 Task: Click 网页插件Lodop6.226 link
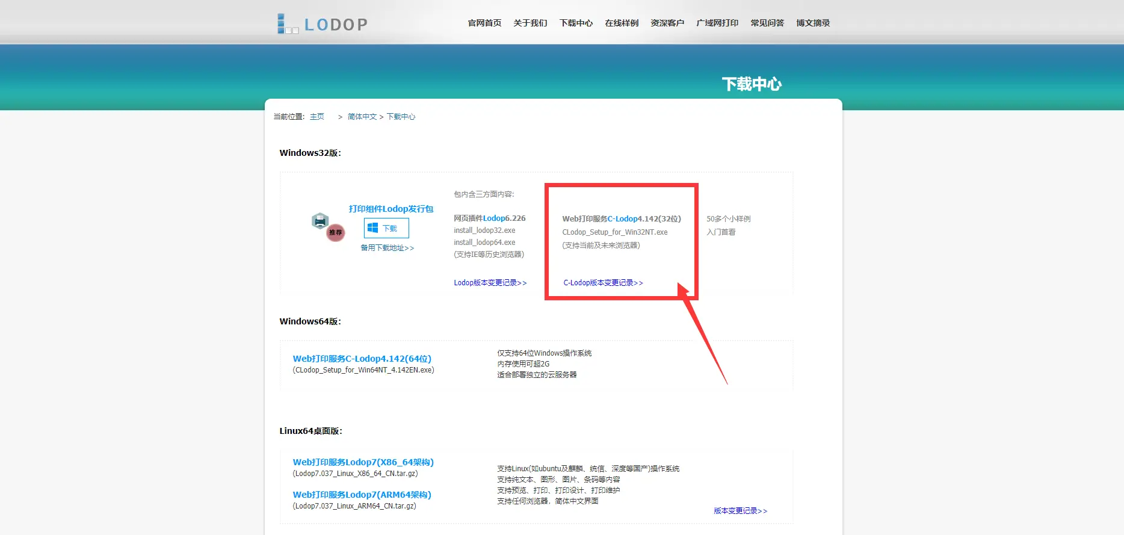[x=490, y=218]
